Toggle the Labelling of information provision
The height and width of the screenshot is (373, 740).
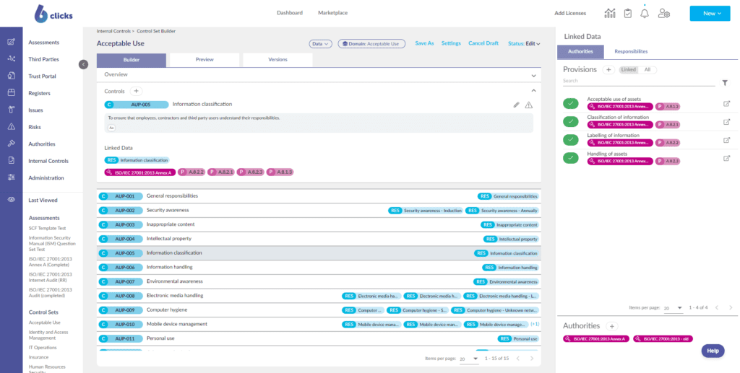pyautogui.click(x=571, y=139)
